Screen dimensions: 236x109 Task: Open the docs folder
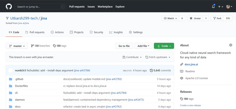[x=18, y=107]
